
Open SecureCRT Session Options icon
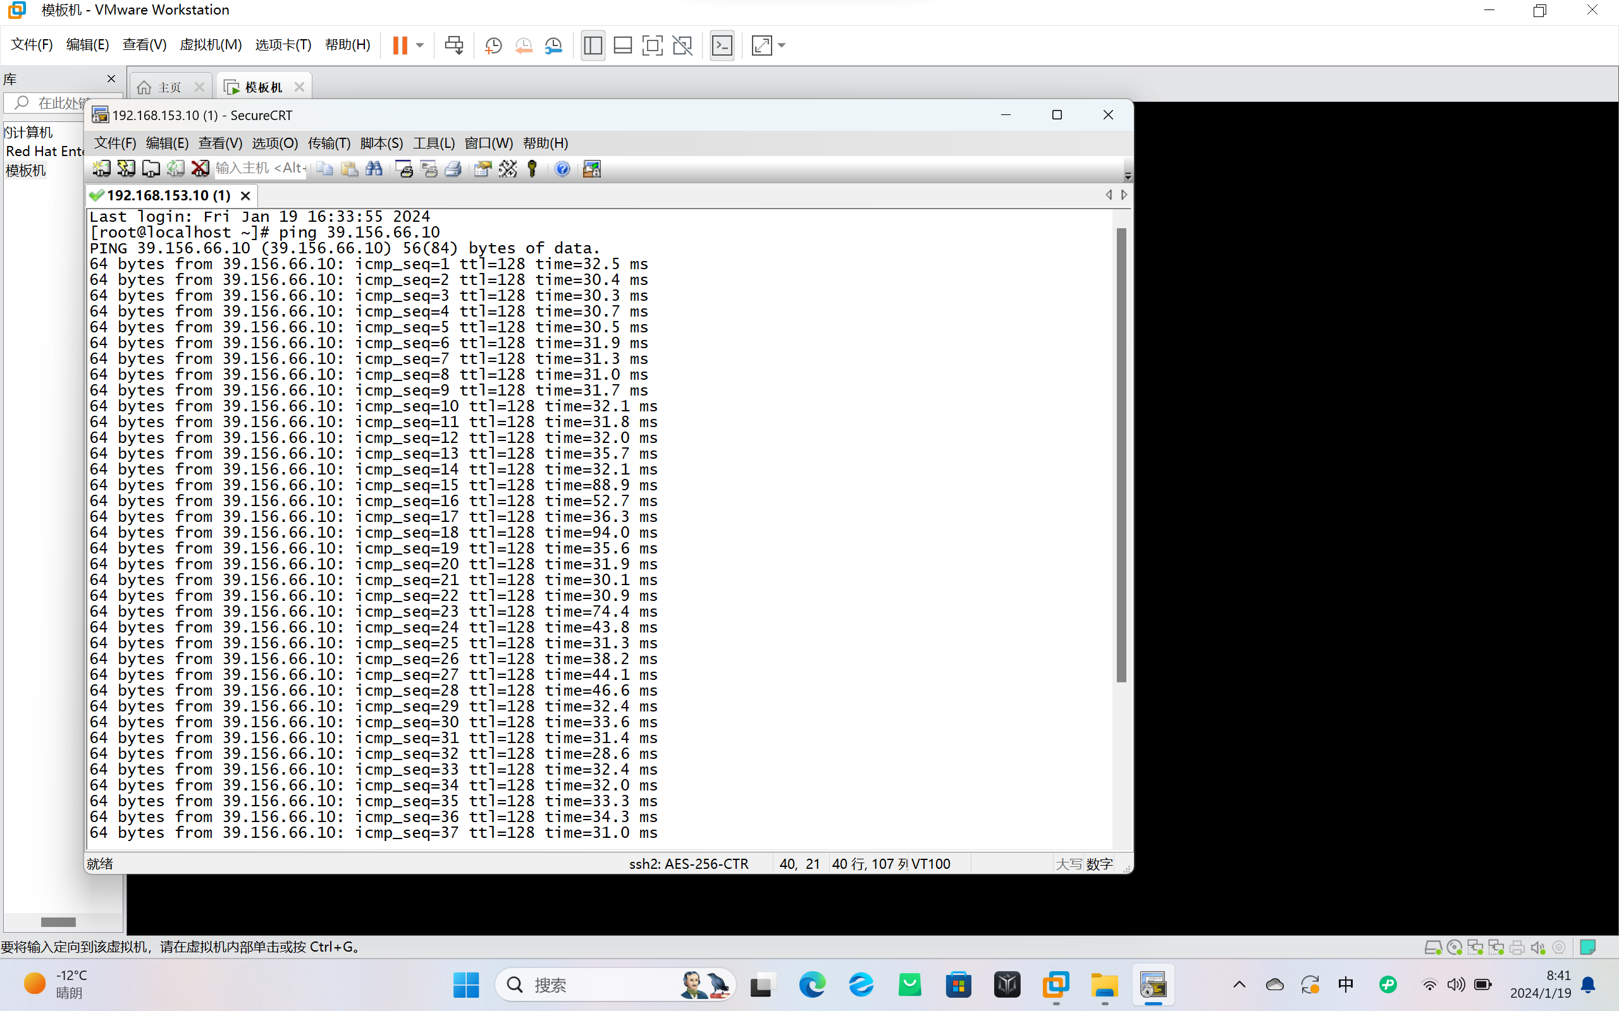tap(483, 169)
